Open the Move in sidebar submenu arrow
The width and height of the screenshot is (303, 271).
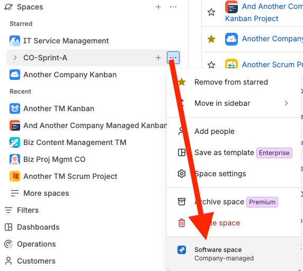[x=286, y=103]
